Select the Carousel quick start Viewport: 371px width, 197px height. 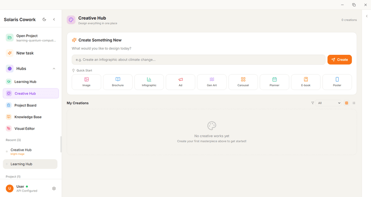pyautogui.click(x=243, y=82)
